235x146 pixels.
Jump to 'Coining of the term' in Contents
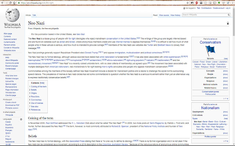click(39, 87)
